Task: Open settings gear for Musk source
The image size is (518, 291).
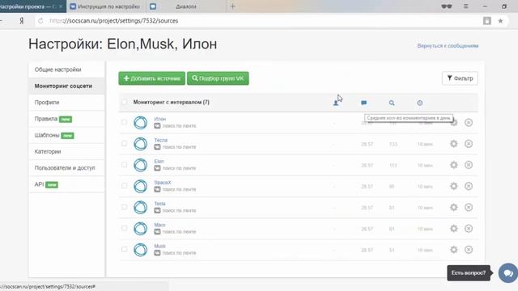Action: (x=453, y=250)
